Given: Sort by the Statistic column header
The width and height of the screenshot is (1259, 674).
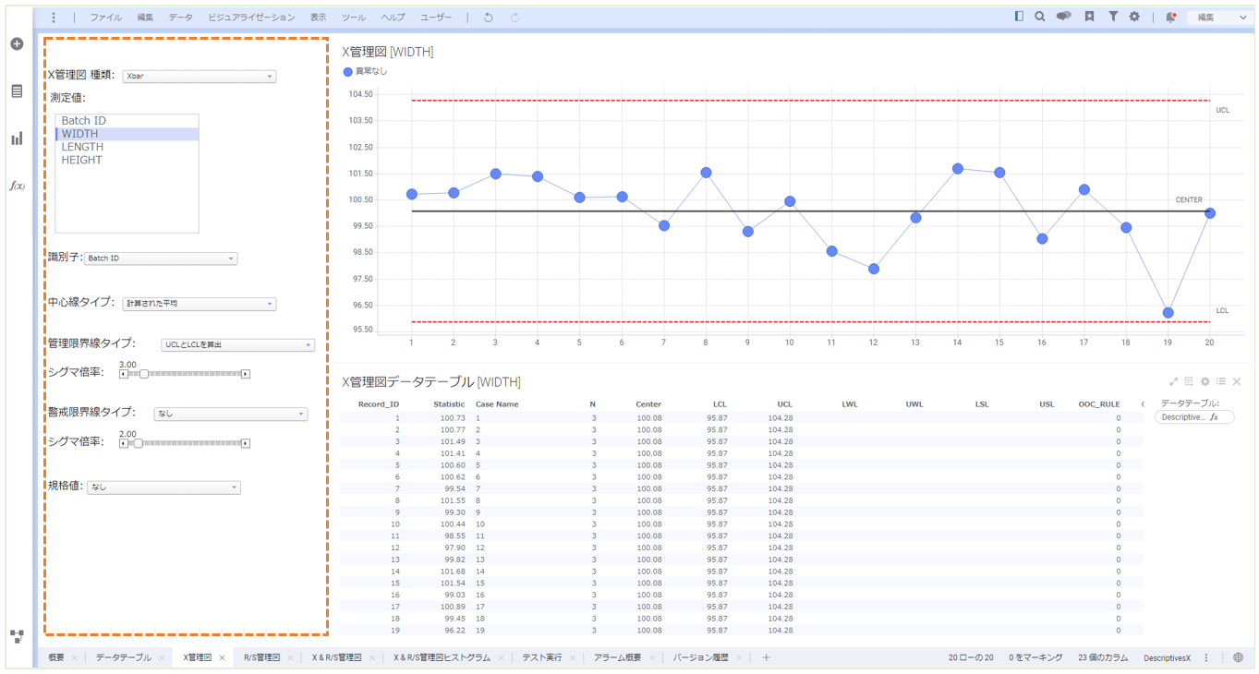Looking at the screenshot, I should click(450, 404).
